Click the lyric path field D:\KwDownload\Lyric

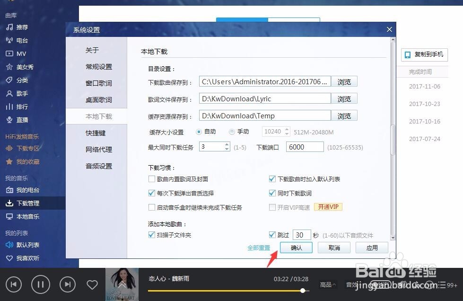(265, 98)
